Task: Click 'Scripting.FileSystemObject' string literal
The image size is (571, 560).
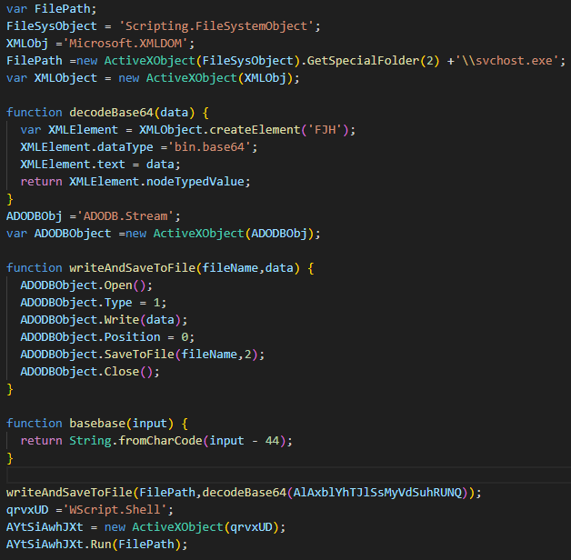Action: 216,26
